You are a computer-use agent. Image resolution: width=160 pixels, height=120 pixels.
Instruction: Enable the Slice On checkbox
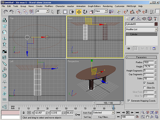point(145,88)
